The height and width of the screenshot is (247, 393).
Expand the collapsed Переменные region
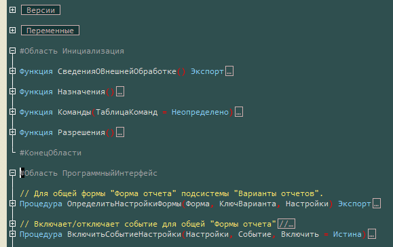(12, 31)
